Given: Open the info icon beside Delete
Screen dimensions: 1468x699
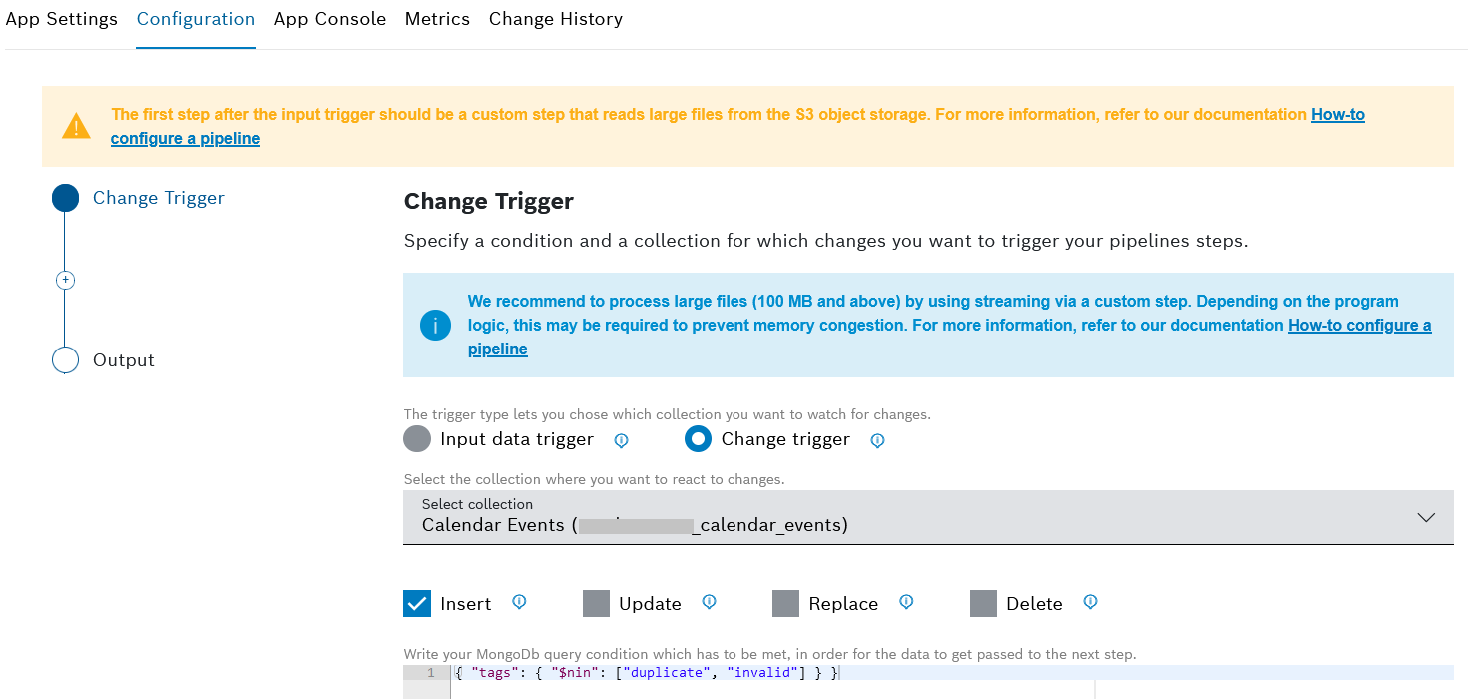Looking at the screenshot, I should tap(1090, 602).
